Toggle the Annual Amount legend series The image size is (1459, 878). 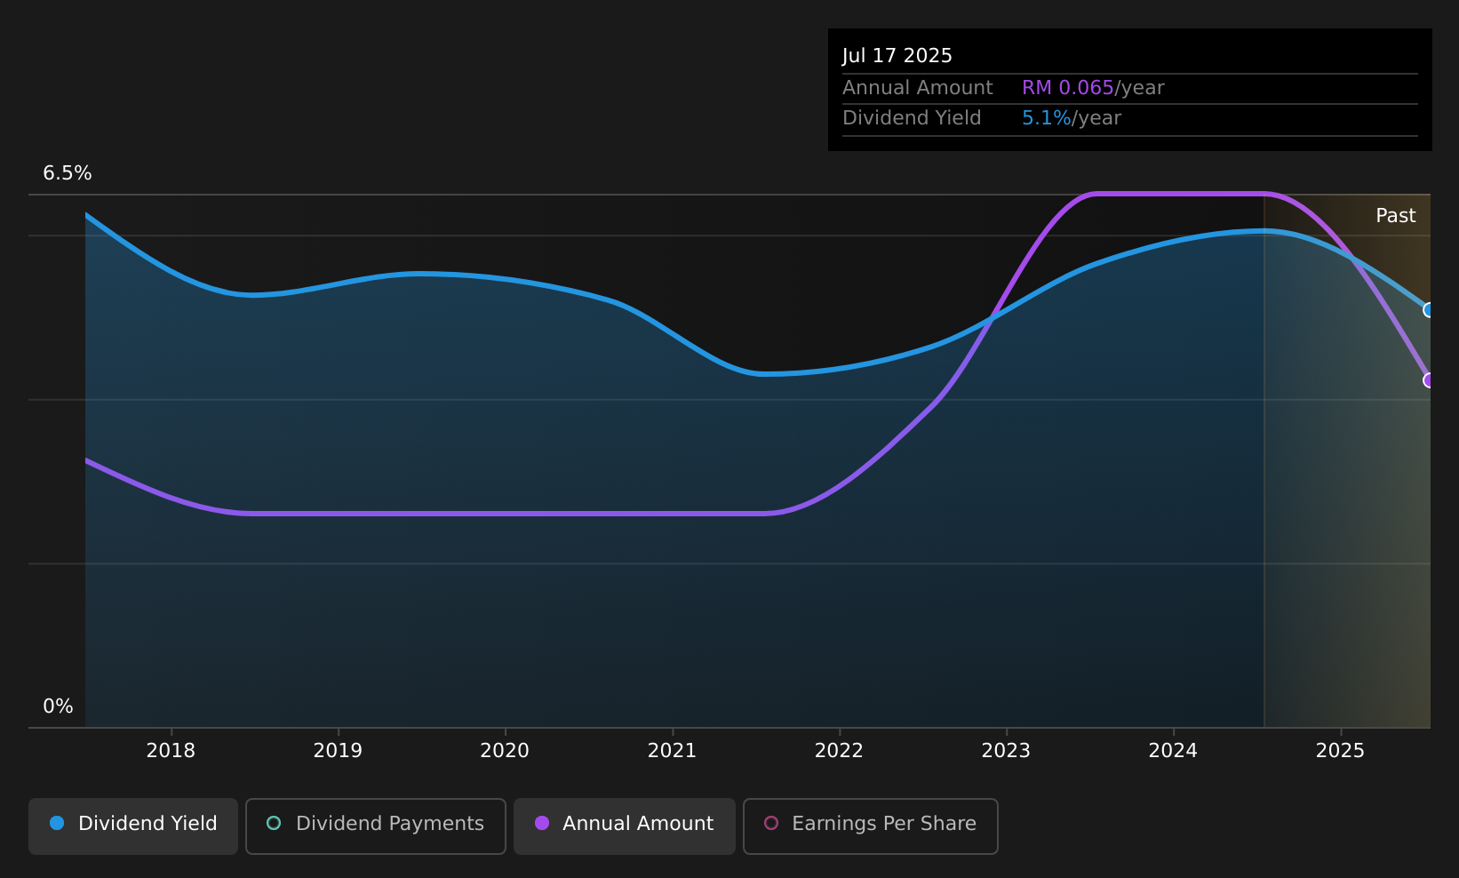tap(624, 826)
